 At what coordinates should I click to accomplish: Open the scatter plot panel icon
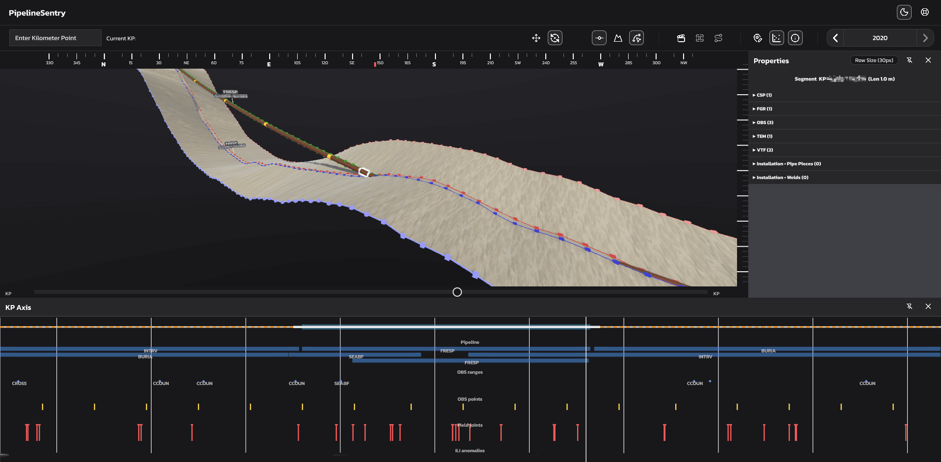[x=776, y=38]
